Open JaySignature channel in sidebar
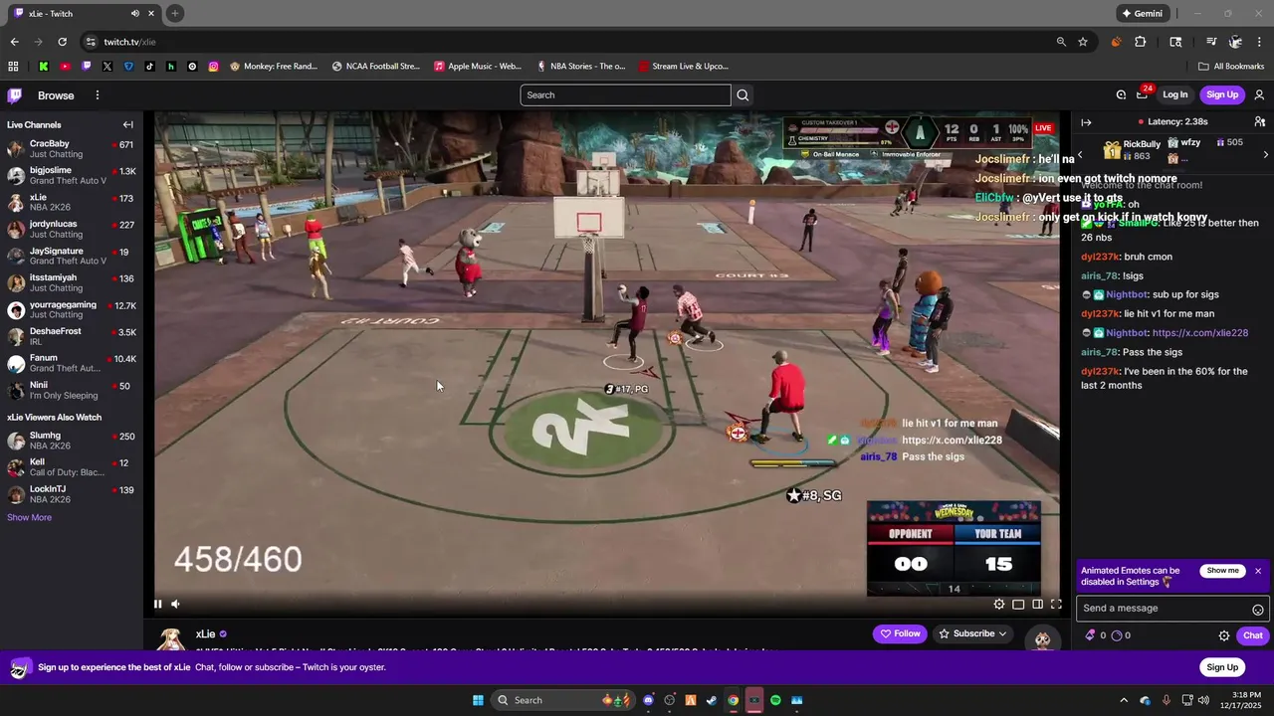The image size is (1274, 716). click(72, 257)
